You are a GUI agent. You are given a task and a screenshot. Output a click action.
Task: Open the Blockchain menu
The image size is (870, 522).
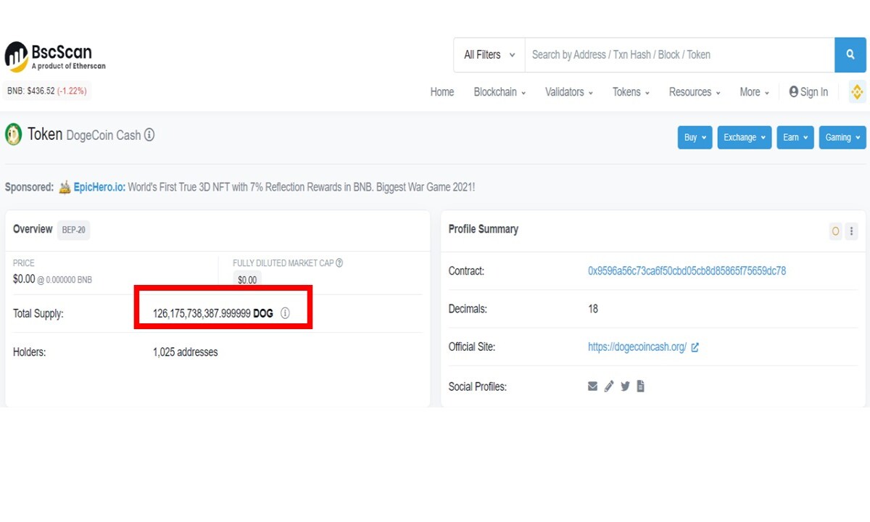pyautogui.click(x=500, y=92)
